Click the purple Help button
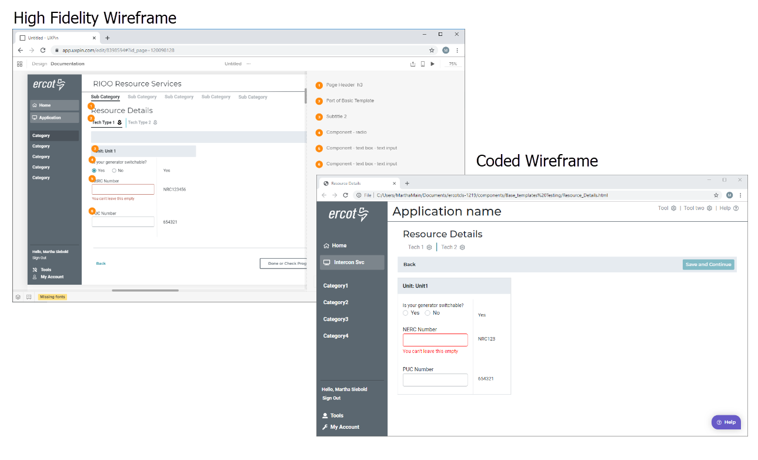The image size is (758, 460). point(726,422)
